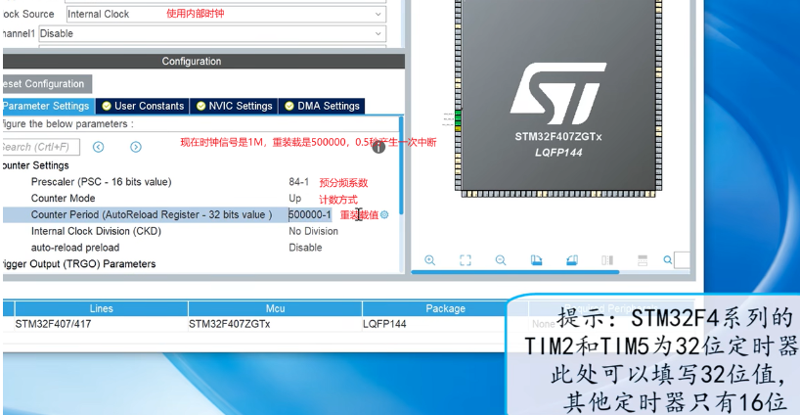Toggle vertical split pinout view
The image size is (800, 415).
(607, 260)
